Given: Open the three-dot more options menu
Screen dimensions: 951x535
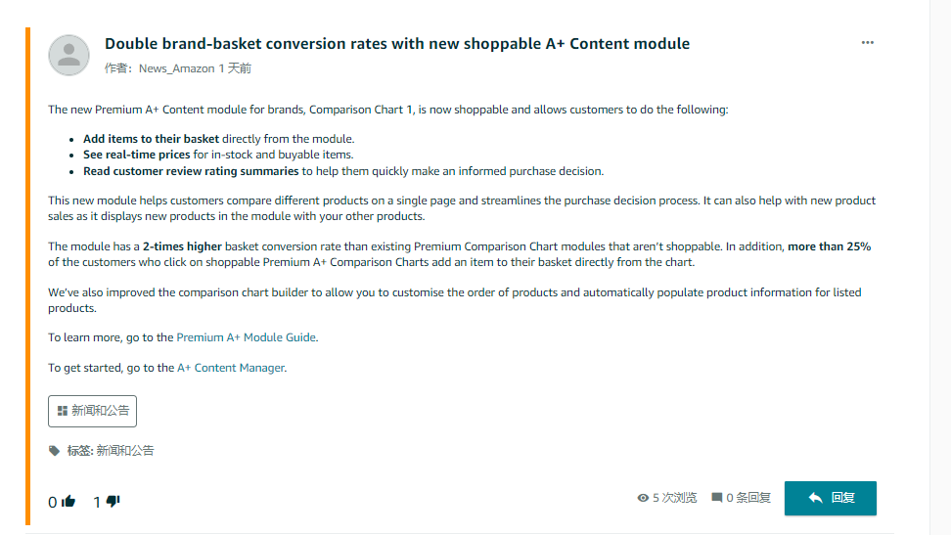Looking at the screenshot, I should point(867,42).
